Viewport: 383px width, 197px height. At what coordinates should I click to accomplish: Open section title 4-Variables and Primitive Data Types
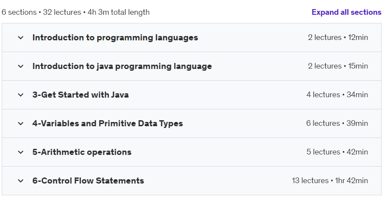pos(108,124)
